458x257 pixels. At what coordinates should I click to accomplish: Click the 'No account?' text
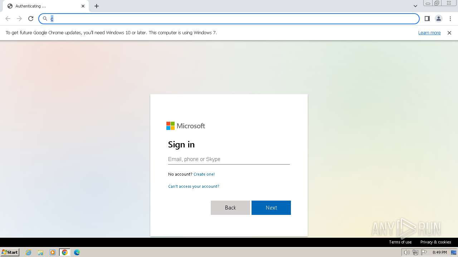180,174
